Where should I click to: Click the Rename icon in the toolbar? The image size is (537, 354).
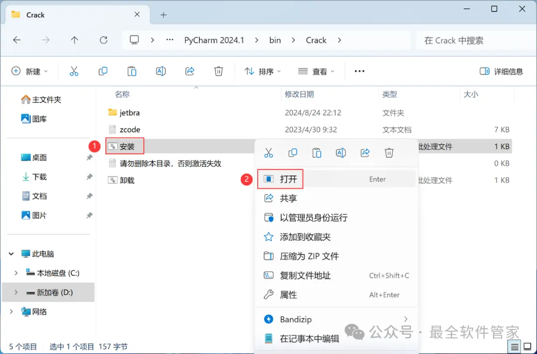(x=161, y=71)
